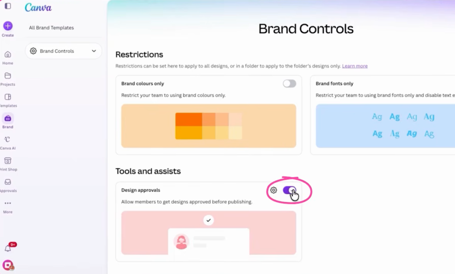Go to Home in sidebar
Viewport: 455px width, 274px height.
[8, 54]
